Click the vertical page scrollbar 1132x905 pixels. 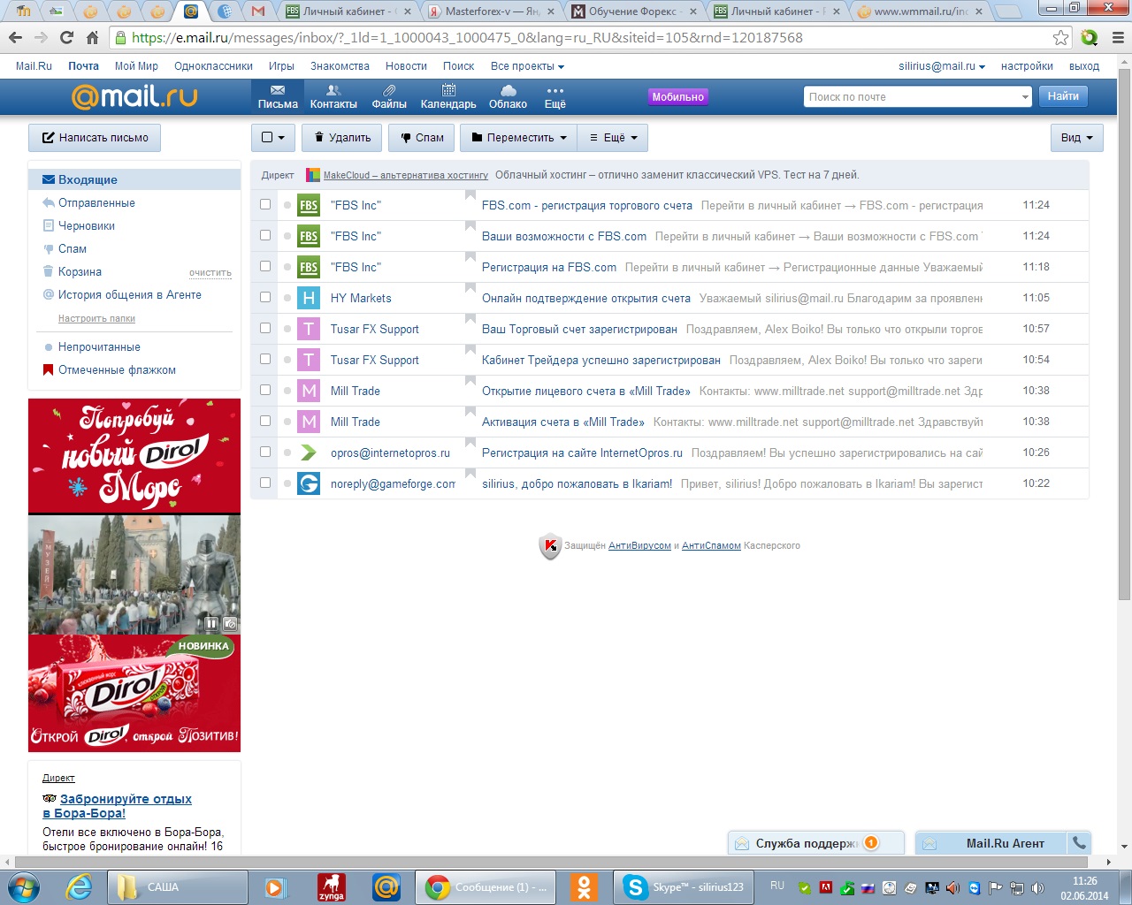click(1124, 336)
